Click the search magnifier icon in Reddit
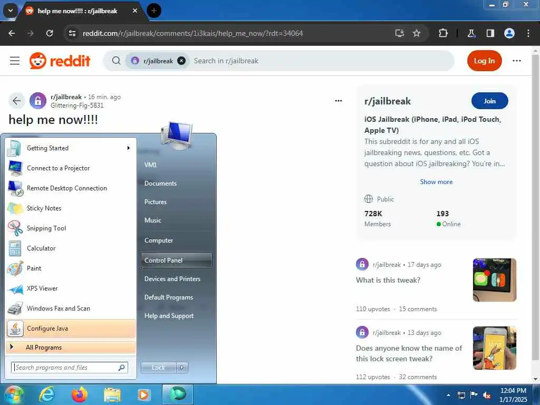Screen dimensions: 540x405 pyautogui.click(x=117, y=61)
